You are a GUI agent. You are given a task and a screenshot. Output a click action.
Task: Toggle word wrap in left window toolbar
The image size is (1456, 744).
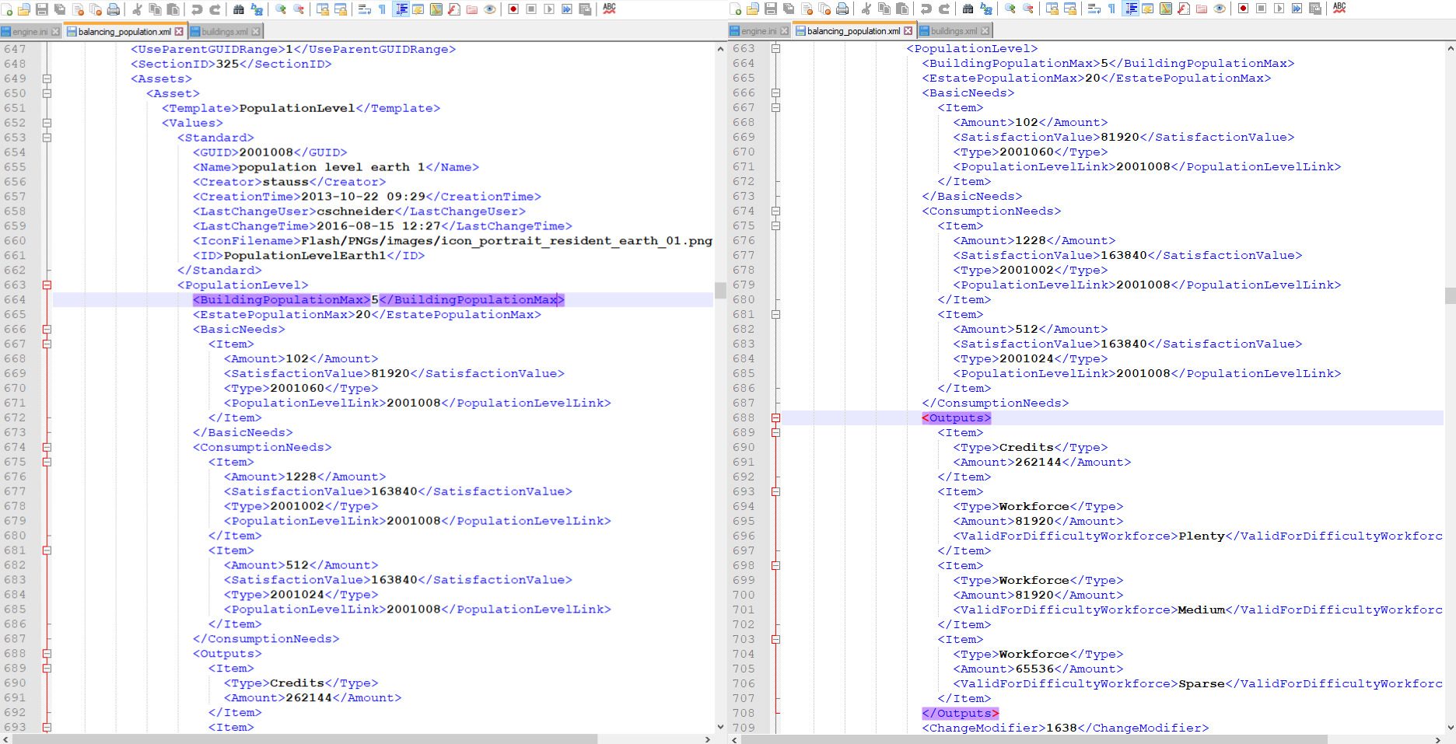[x=364, y=9]
